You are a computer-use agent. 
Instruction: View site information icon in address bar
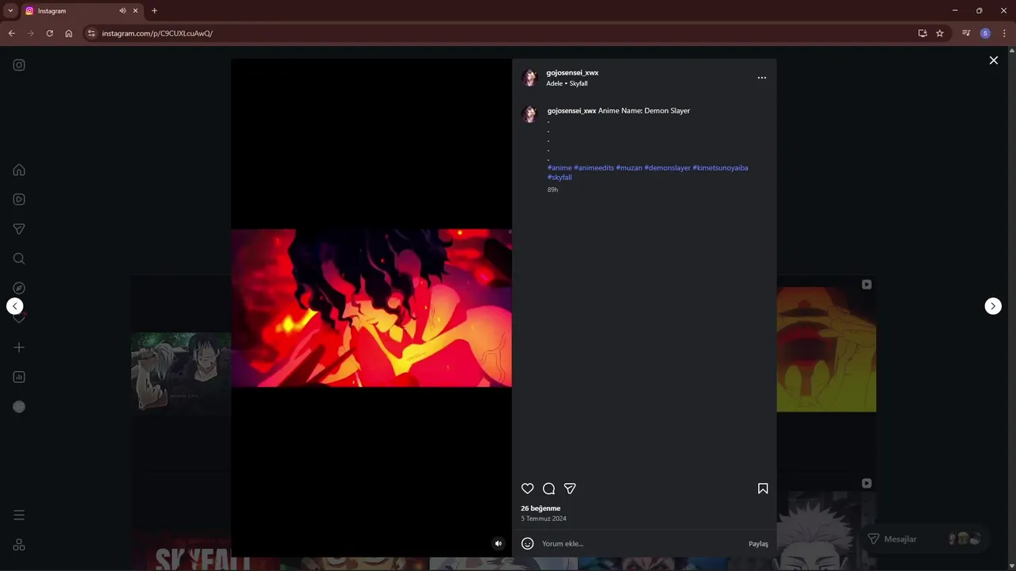coord(91,33)
